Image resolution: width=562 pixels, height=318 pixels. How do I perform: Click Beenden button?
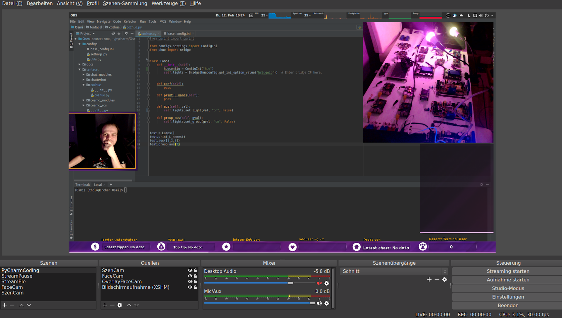(508, 305)
